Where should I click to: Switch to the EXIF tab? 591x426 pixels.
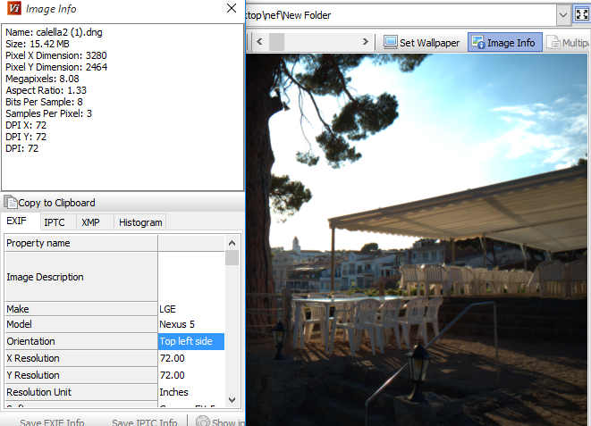(17, 221)
